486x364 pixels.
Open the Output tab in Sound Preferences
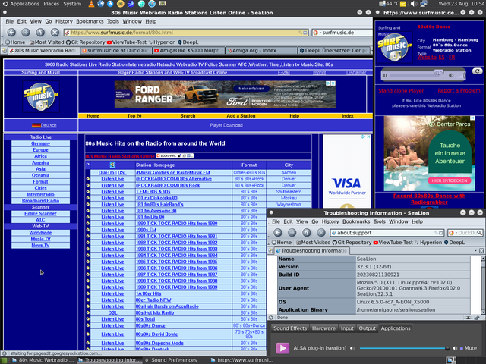point(367,328)
